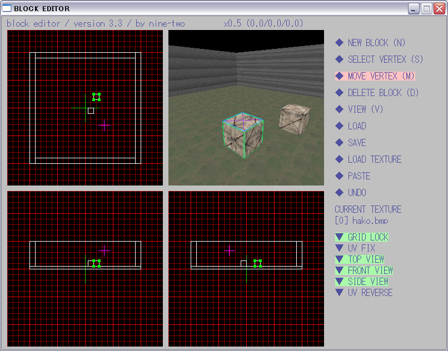The height and width of the screenshot is (351, 448).
Task: Click the diamond icon beside SELECT VERTEX
Action: [339, 59]
